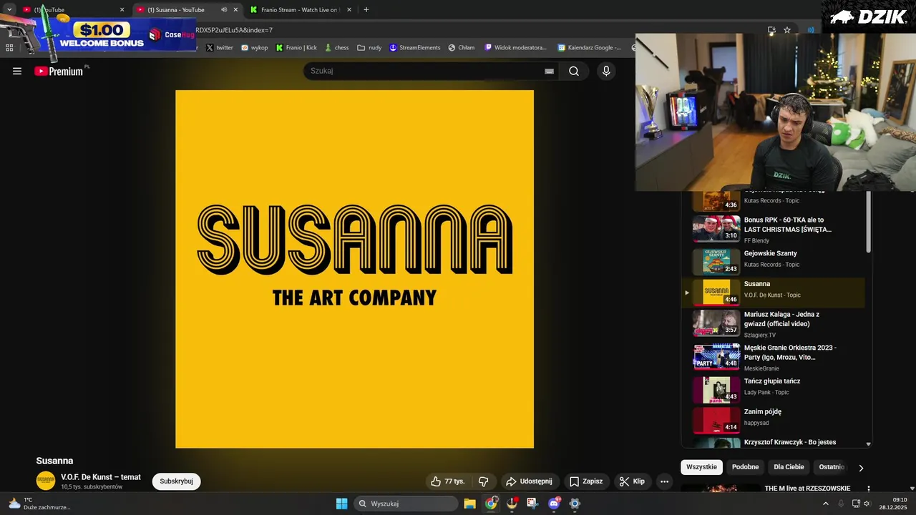This screenshot has height=515, width=916.
Task: Play Zanim pójdę by happysad
Action: tap(773, 421)
